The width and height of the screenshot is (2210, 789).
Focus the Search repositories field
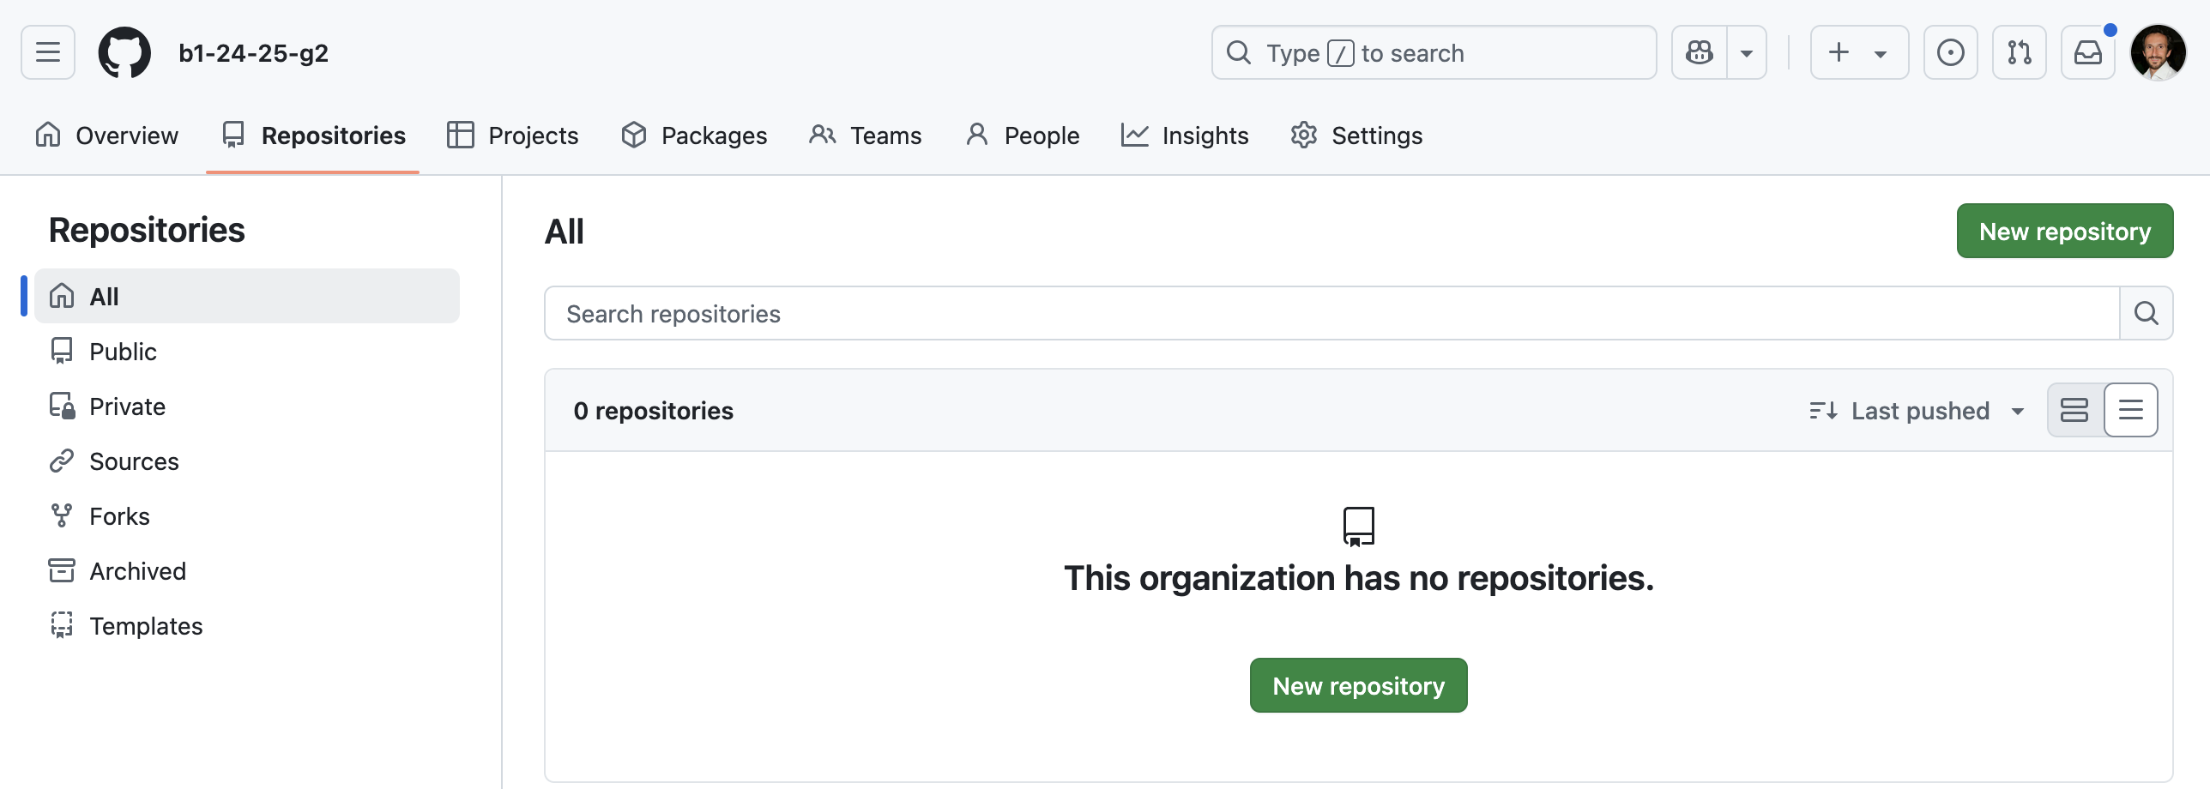pyautogui.click(x=1331, y=314)
